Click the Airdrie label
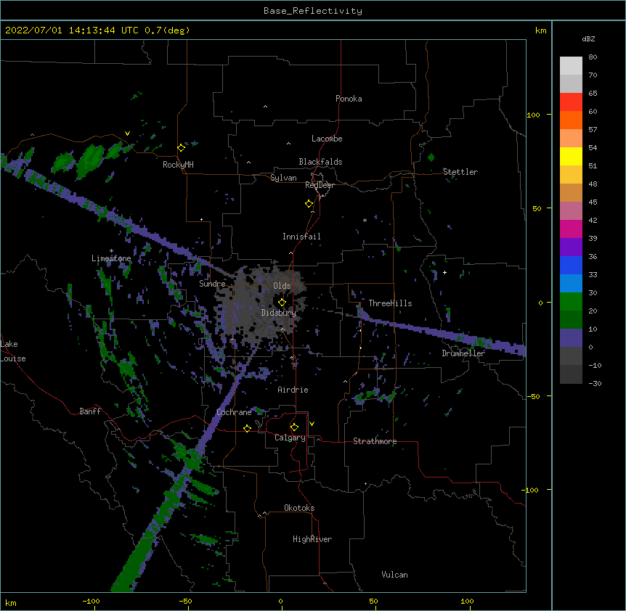 tap(293, 390)
